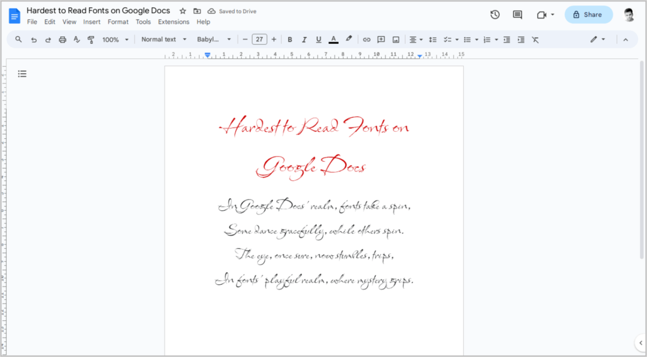Undo the last action
Screen dimensions: 647x357
coord(33,39)
